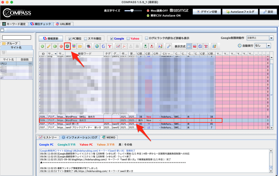Image resolution: width=279 pixels, height=176 pixels.
Task: Enable the スマホ順位 checkbox
Action: [x=86, y=39]
